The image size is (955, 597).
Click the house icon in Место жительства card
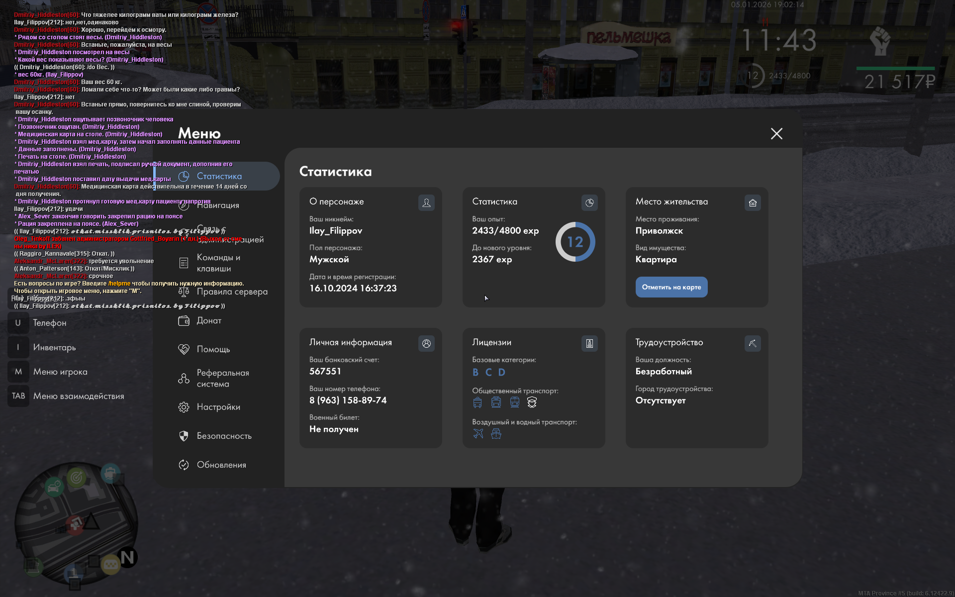tap(753, 202)
